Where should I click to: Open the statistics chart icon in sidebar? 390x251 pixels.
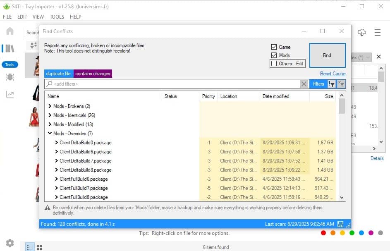[10, 94]
